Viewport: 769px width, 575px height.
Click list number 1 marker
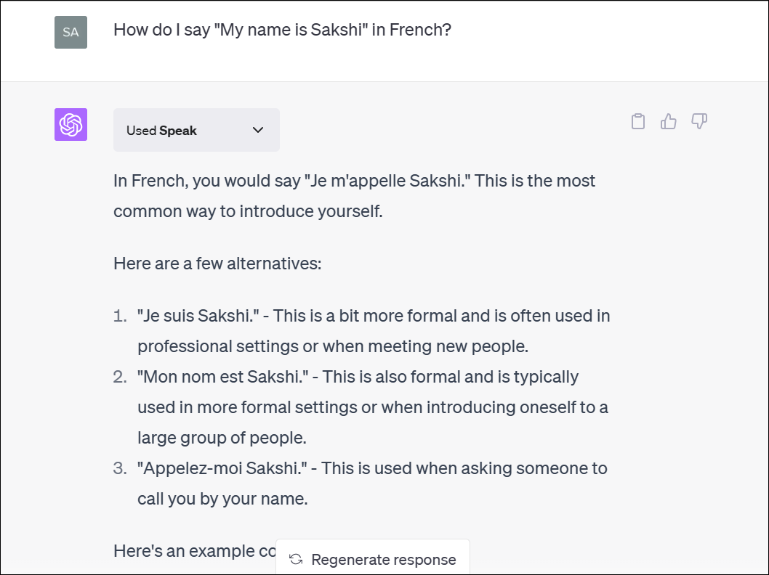(121, 316)
